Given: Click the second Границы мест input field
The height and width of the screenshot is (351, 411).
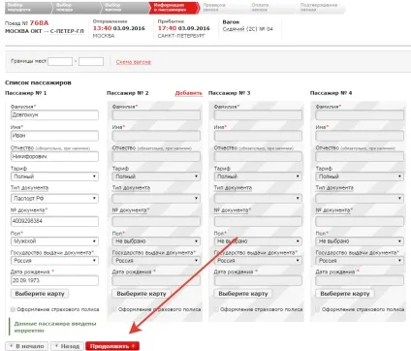Looking at the screenshot, I should click(x=91, y=61).
